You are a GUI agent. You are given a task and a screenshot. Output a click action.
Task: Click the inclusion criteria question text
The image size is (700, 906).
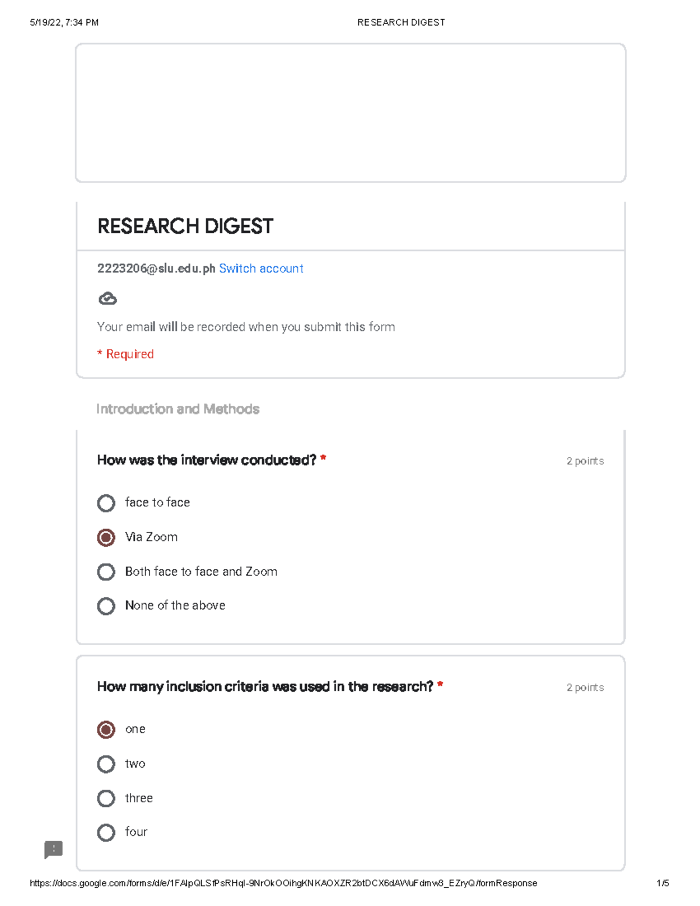(265, 687)
